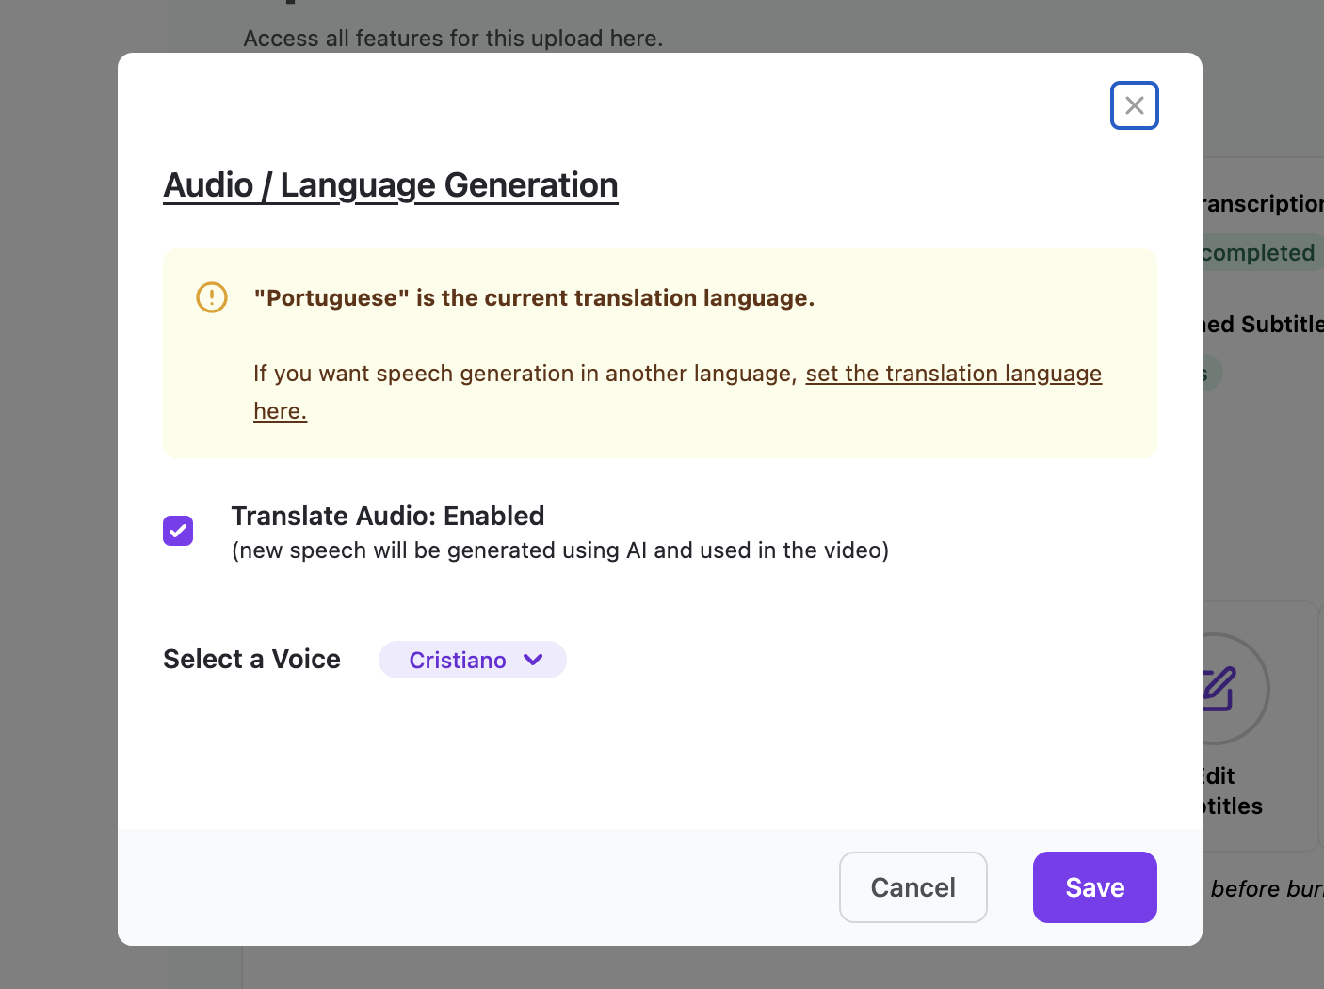Click the Cancel button
Viewport: 1324px width, 989px height.
pyautogui.click(x=912, y=887)
